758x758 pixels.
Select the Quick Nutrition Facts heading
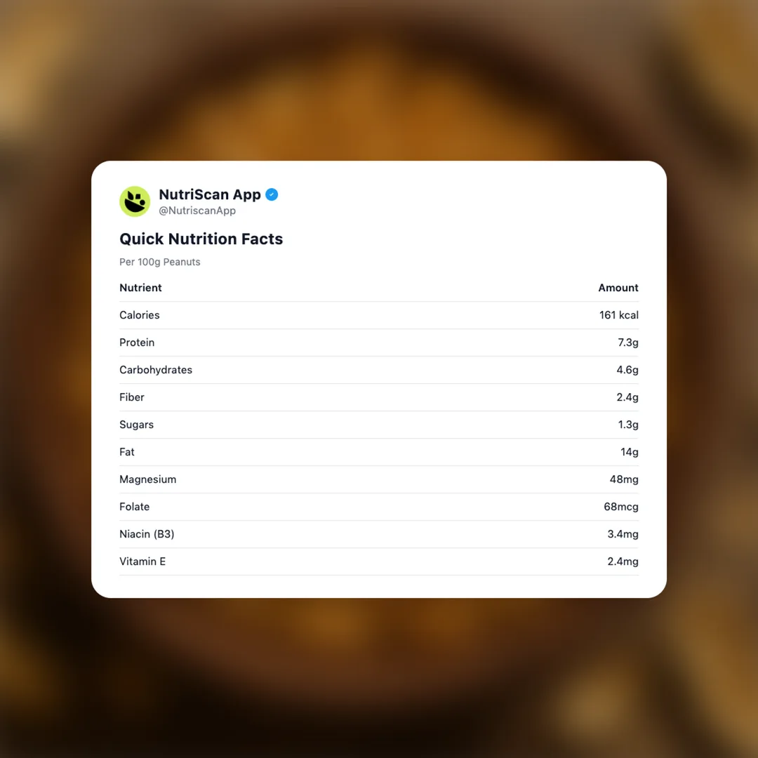coord(201,239)
